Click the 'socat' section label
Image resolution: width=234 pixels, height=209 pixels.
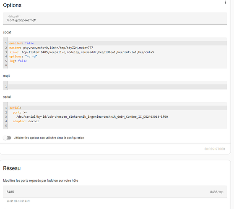click(7, 32)
